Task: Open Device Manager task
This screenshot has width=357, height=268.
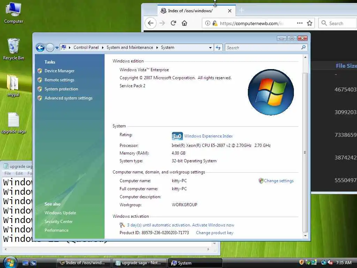Action: pyautogui.click(x=59, y=71)
